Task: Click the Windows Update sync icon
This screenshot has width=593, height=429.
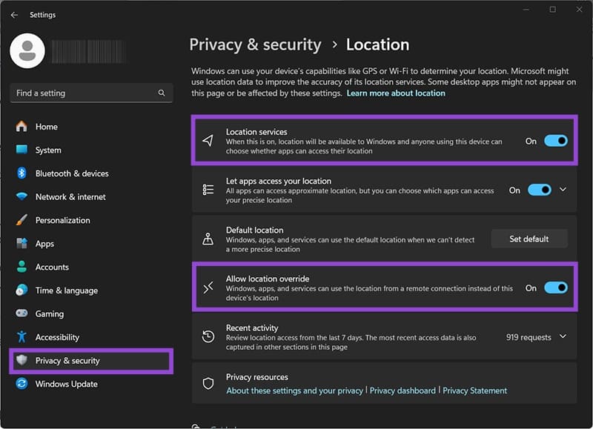Action: 21,384
